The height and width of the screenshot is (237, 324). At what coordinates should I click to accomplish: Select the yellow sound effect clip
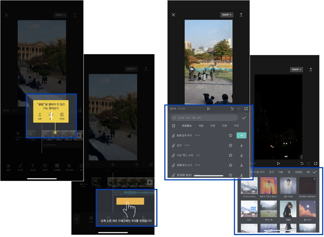coord(130,201)
